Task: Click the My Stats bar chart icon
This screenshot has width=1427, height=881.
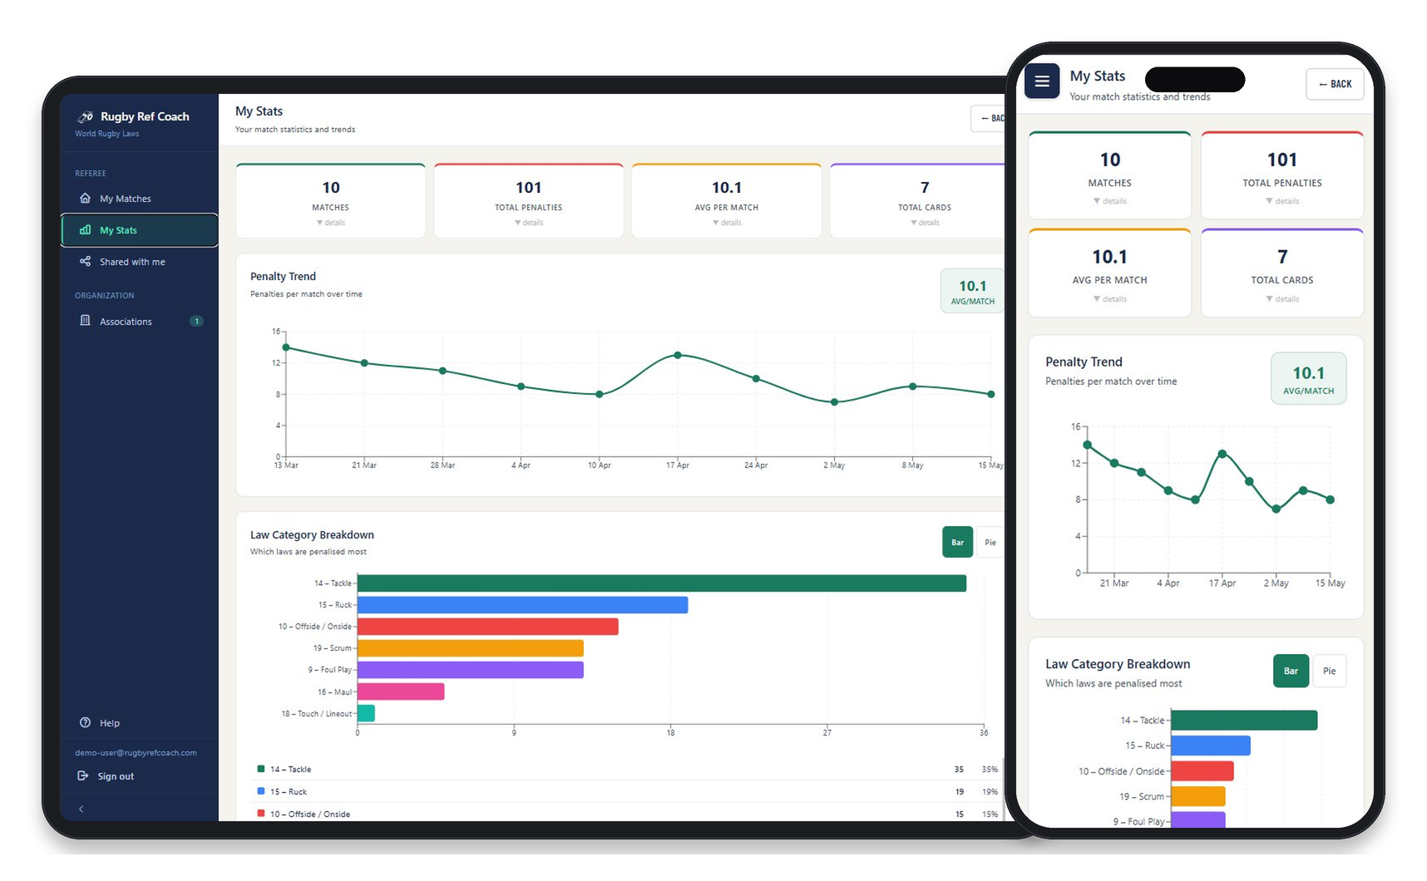Action: pyautogui.click(x=85, y=229)
